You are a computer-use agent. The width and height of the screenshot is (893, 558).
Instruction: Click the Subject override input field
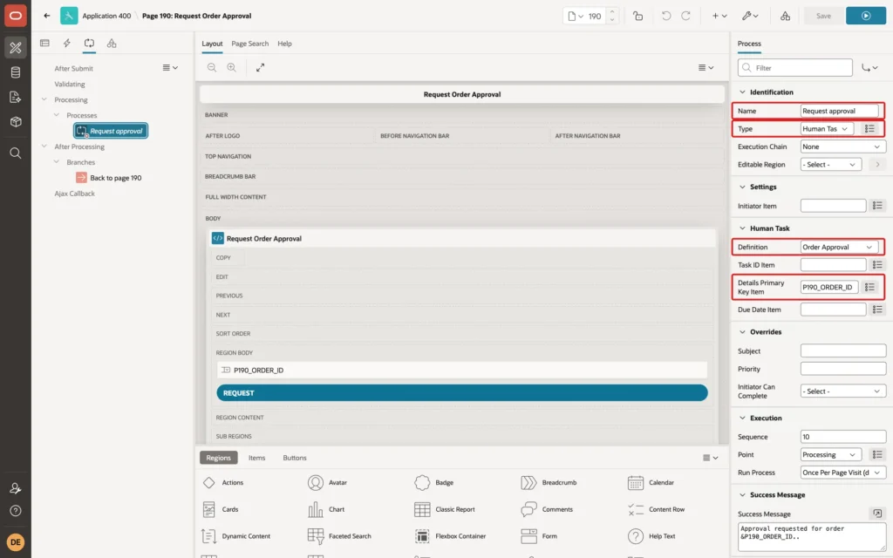[x=843, y=350]
